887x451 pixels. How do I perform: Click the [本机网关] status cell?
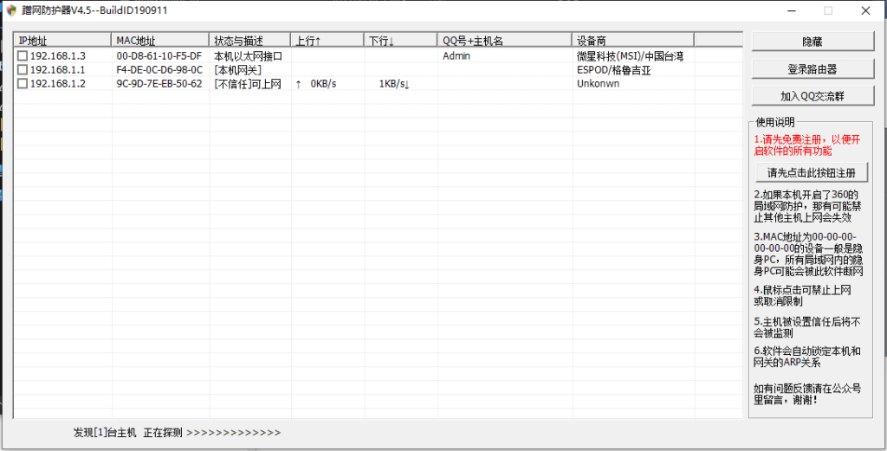tap(237, 69)
